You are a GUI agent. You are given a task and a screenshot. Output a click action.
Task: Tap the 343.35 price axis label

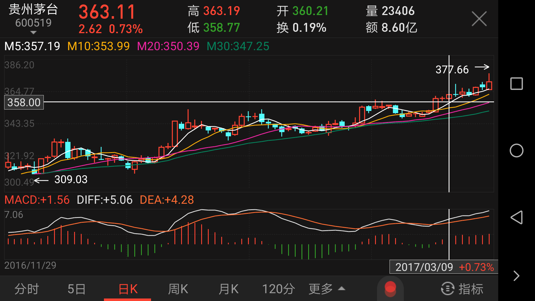(19, 123)
